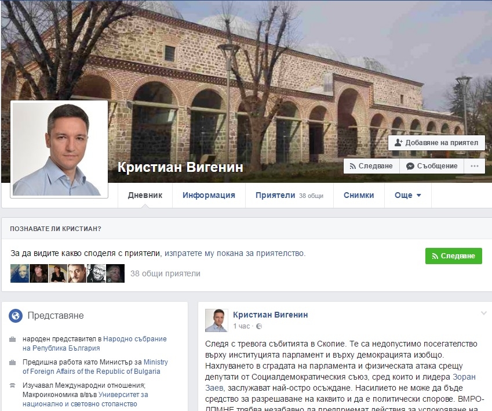492x411 pixels.
Task: Open Съобщение to send a message
Action: 432,166
